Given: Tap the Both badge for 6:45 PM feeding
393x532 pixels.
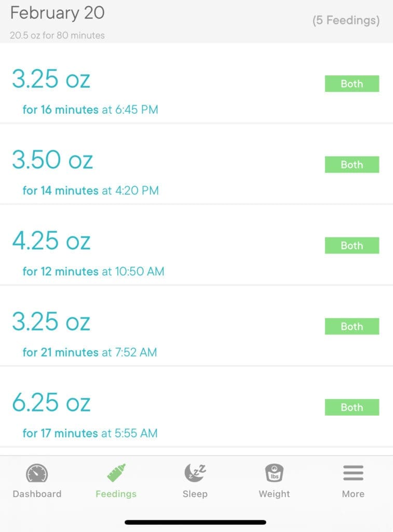Looking at the screenshot, I should [352, 84].
